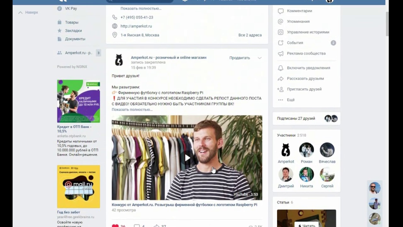Image resolution: width=403 pixels, height=227 pixels.
Task: Open member Никита's avatar
Action: pos(306,174)
